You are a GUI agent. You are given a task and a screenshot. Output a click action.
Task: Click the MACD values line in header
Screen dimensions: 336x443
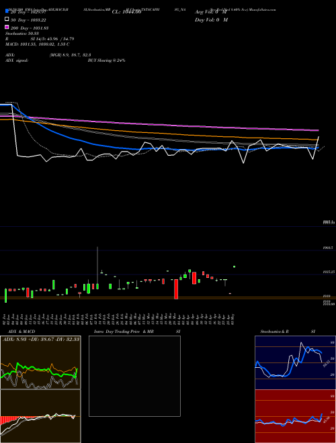pos(38,44)
